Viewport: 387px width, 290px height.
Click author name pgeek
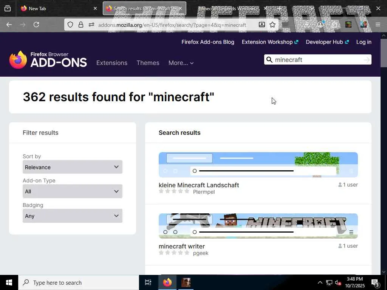pos(201,253)
